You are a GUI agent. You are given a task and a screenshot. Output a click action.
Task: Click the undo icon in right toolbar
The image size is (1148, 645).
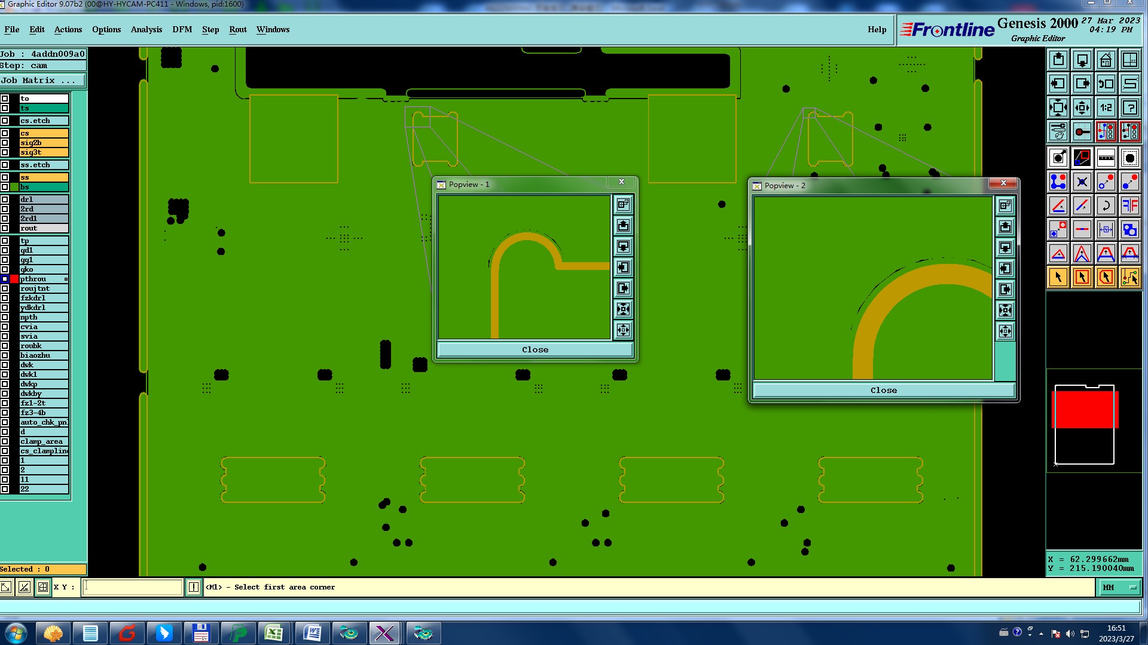1106,84
